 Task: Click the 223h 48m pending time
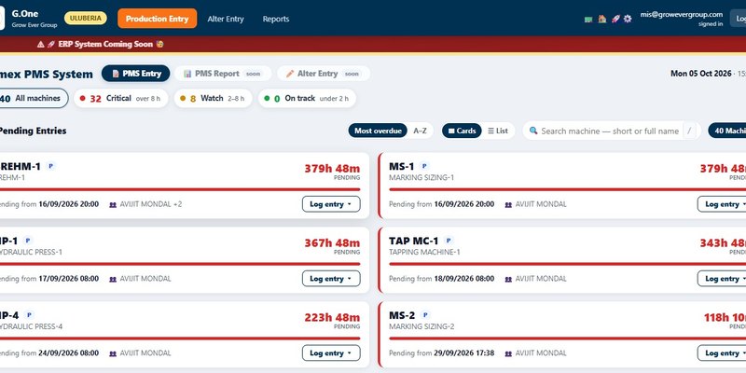click(x=332, y=317)
